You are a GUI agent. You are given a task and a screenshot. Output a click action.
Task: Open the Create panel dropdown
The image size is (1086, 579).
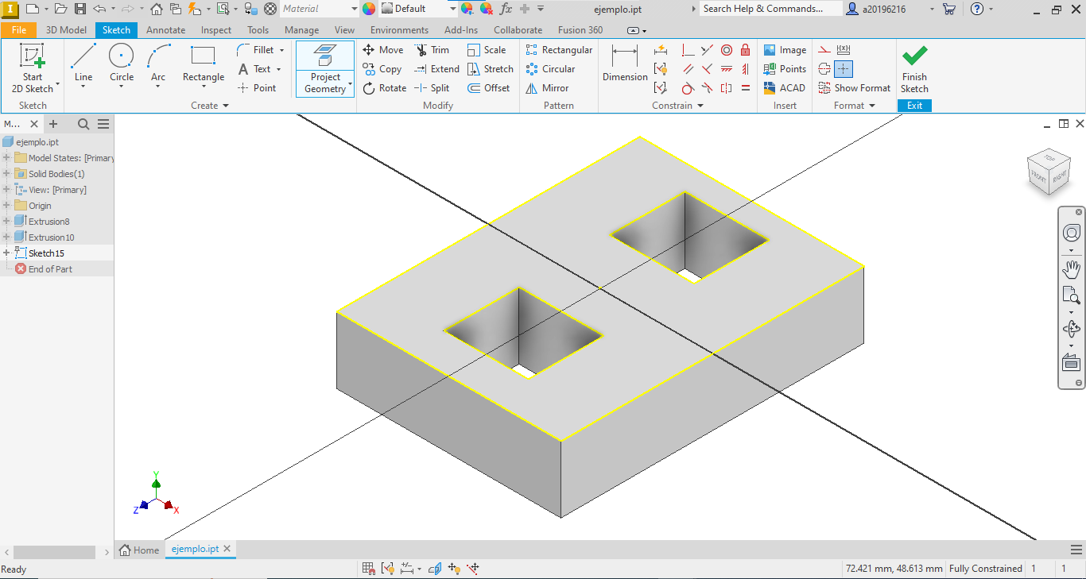tap(210, 106)
